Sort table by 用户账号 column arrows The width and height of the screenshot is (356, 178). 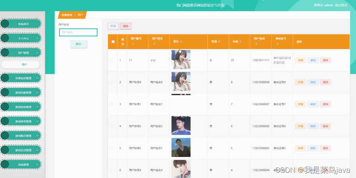click(x=133, y=44)
